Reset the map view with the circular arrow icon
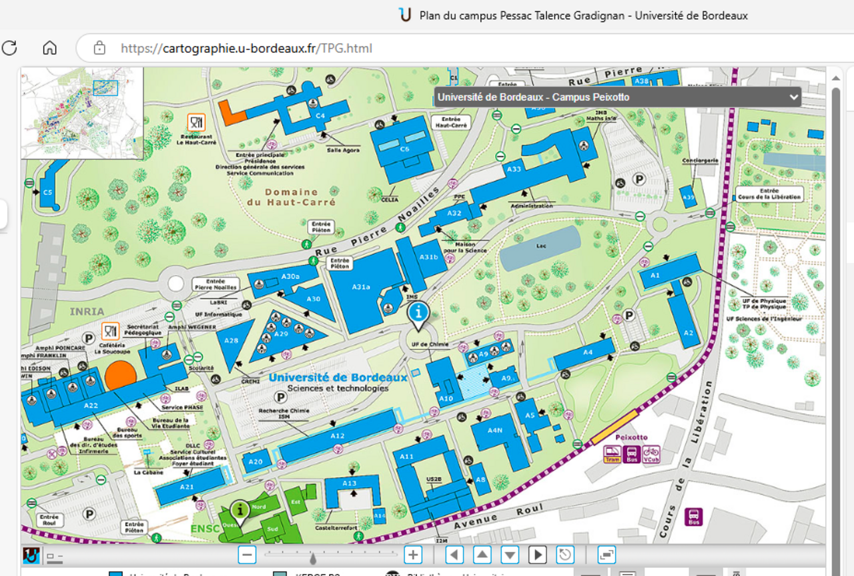The width and height of the screenshot is (854, 576). (x=565, y=555)
